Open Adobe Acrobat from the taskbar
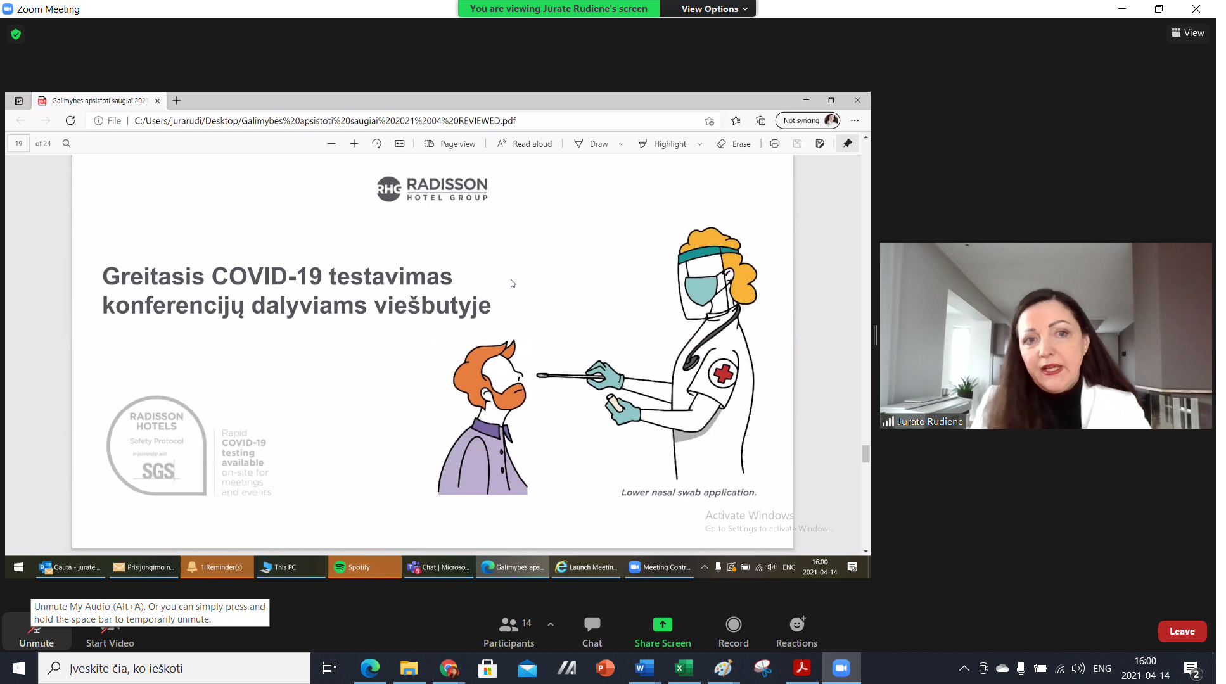Screen dimensions: 1226x684 (x=801, y=668)
